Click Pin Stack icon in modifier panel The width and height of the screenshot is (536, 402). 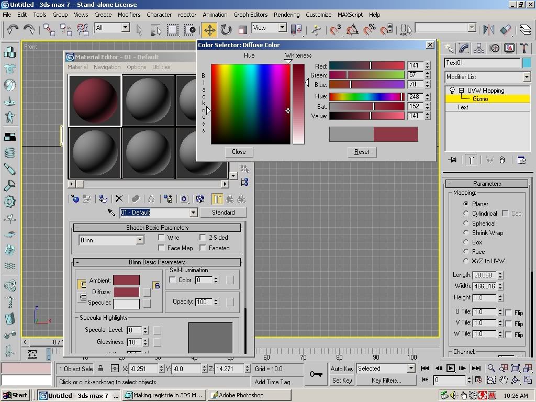pos(453,160)
